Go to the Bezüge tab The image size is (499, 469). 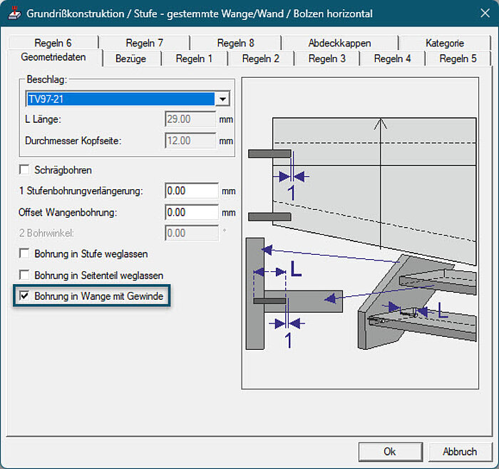tap(130, 59)
